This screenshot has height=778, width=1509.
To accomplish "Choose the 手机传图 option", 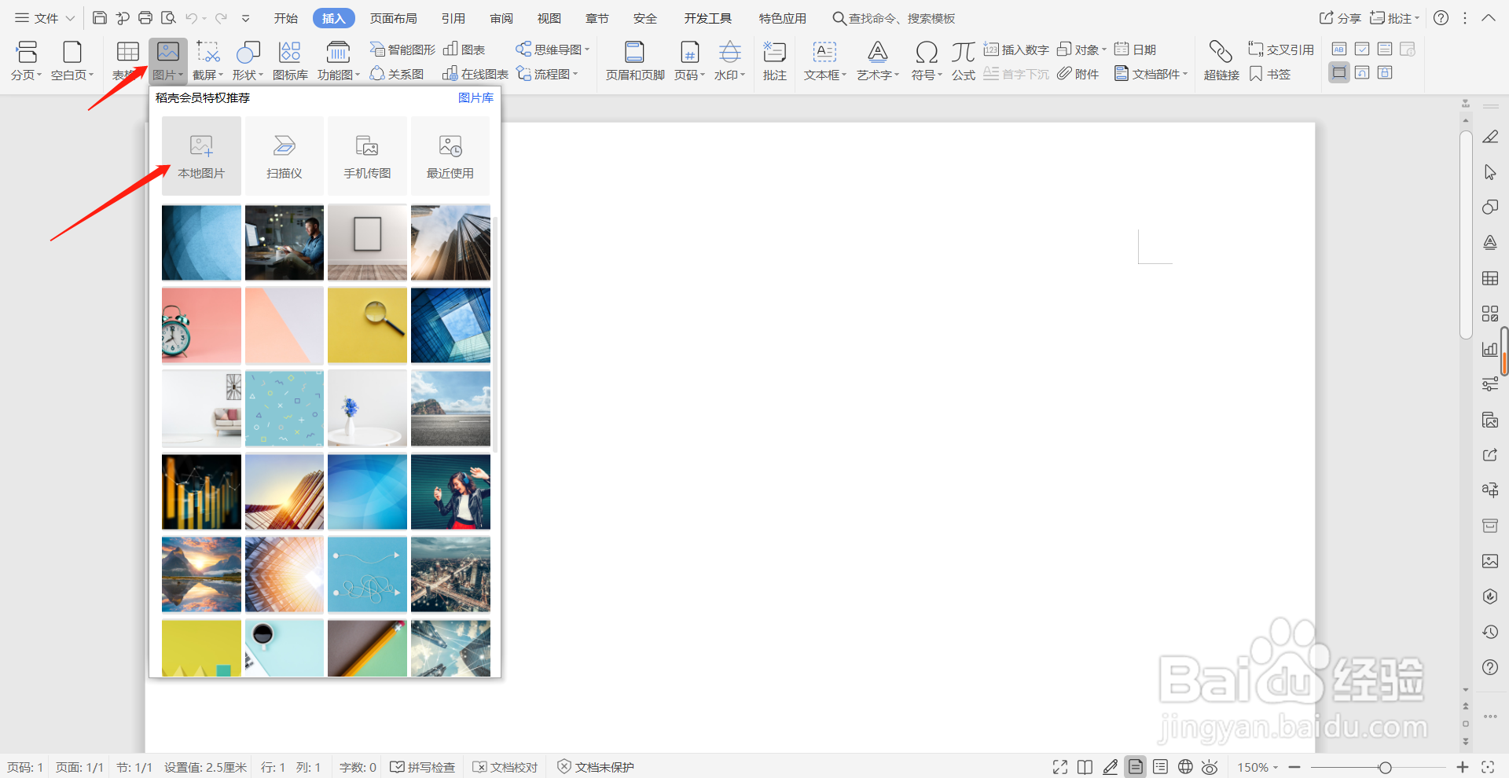I will tap(367, 156).
